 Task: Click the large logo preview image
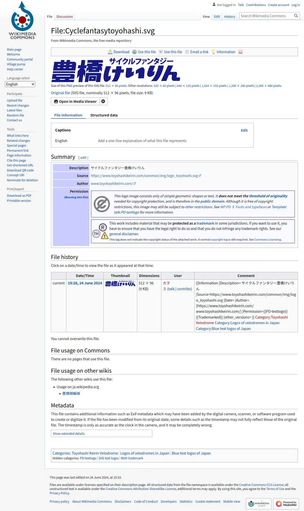pos(116,70)
